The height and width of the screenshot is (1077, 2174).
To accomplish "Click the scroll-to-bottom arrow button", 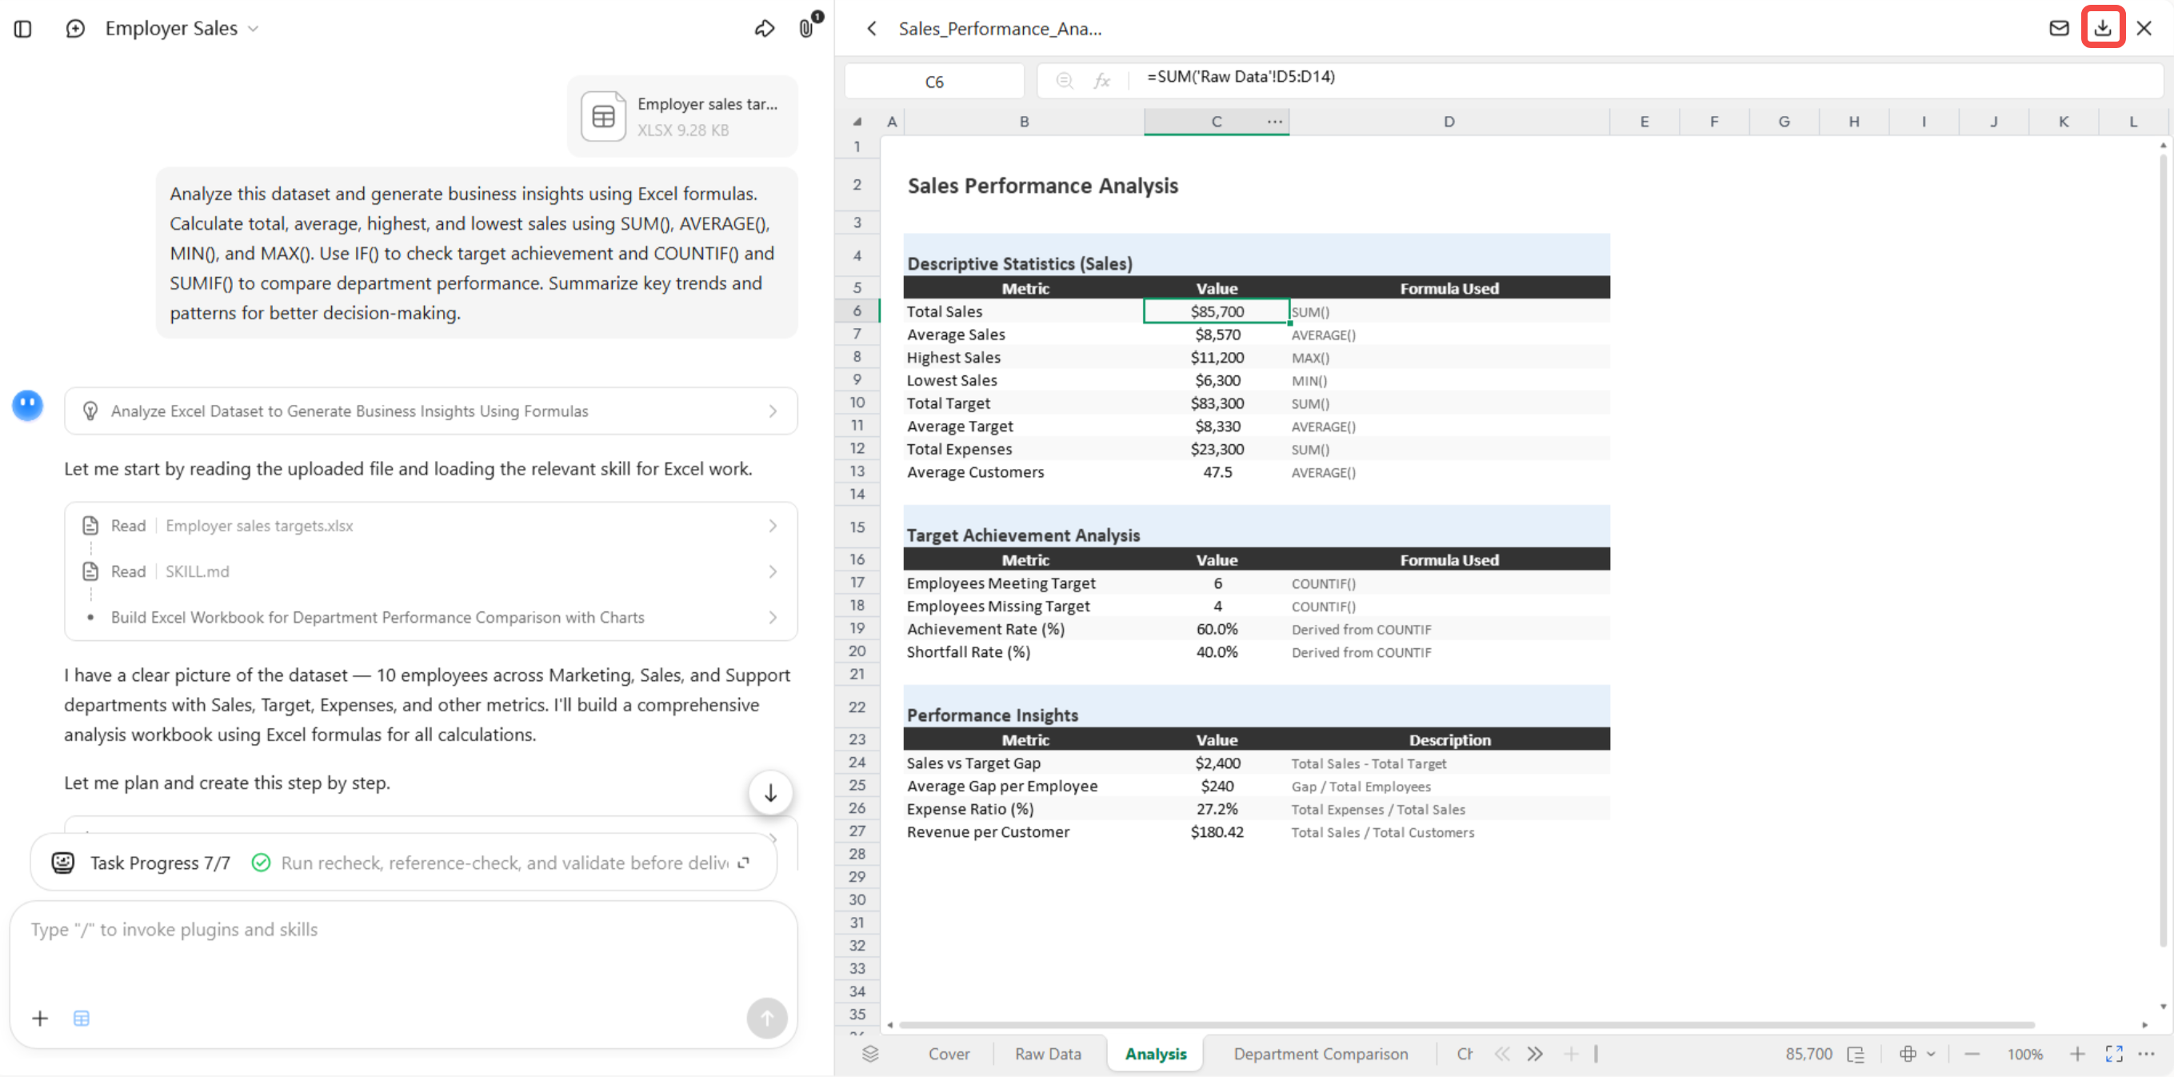I will tap(769, 793).
